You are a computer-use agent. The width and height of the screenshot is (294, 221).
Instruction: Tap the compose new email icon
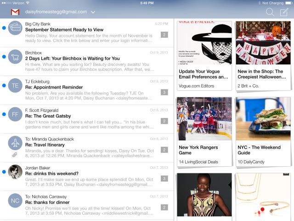click(x=284, y=12)
